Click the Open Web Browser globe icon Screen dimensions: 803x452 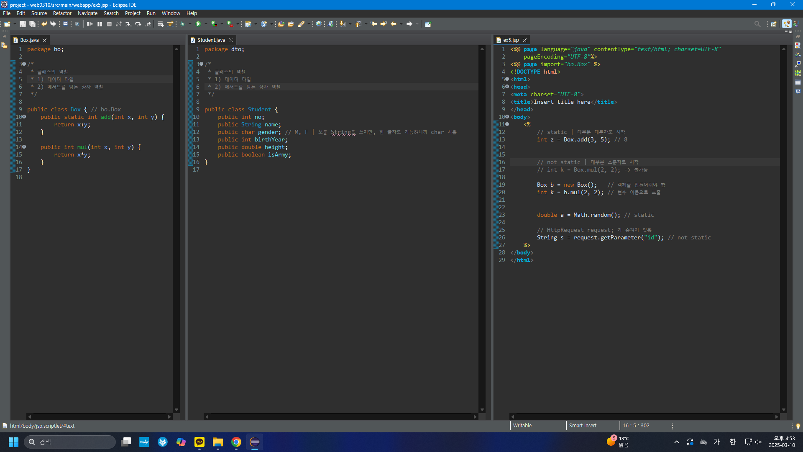pos(319,24)
